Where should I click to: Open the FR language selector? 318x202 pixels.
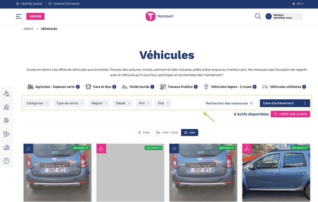tap(298, 3)
